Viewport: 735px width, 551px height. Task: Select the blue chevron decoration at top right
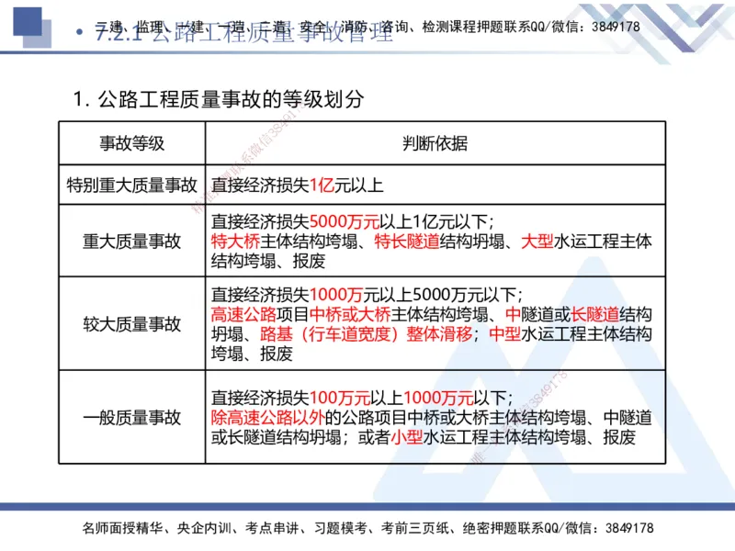pos(684,23)
